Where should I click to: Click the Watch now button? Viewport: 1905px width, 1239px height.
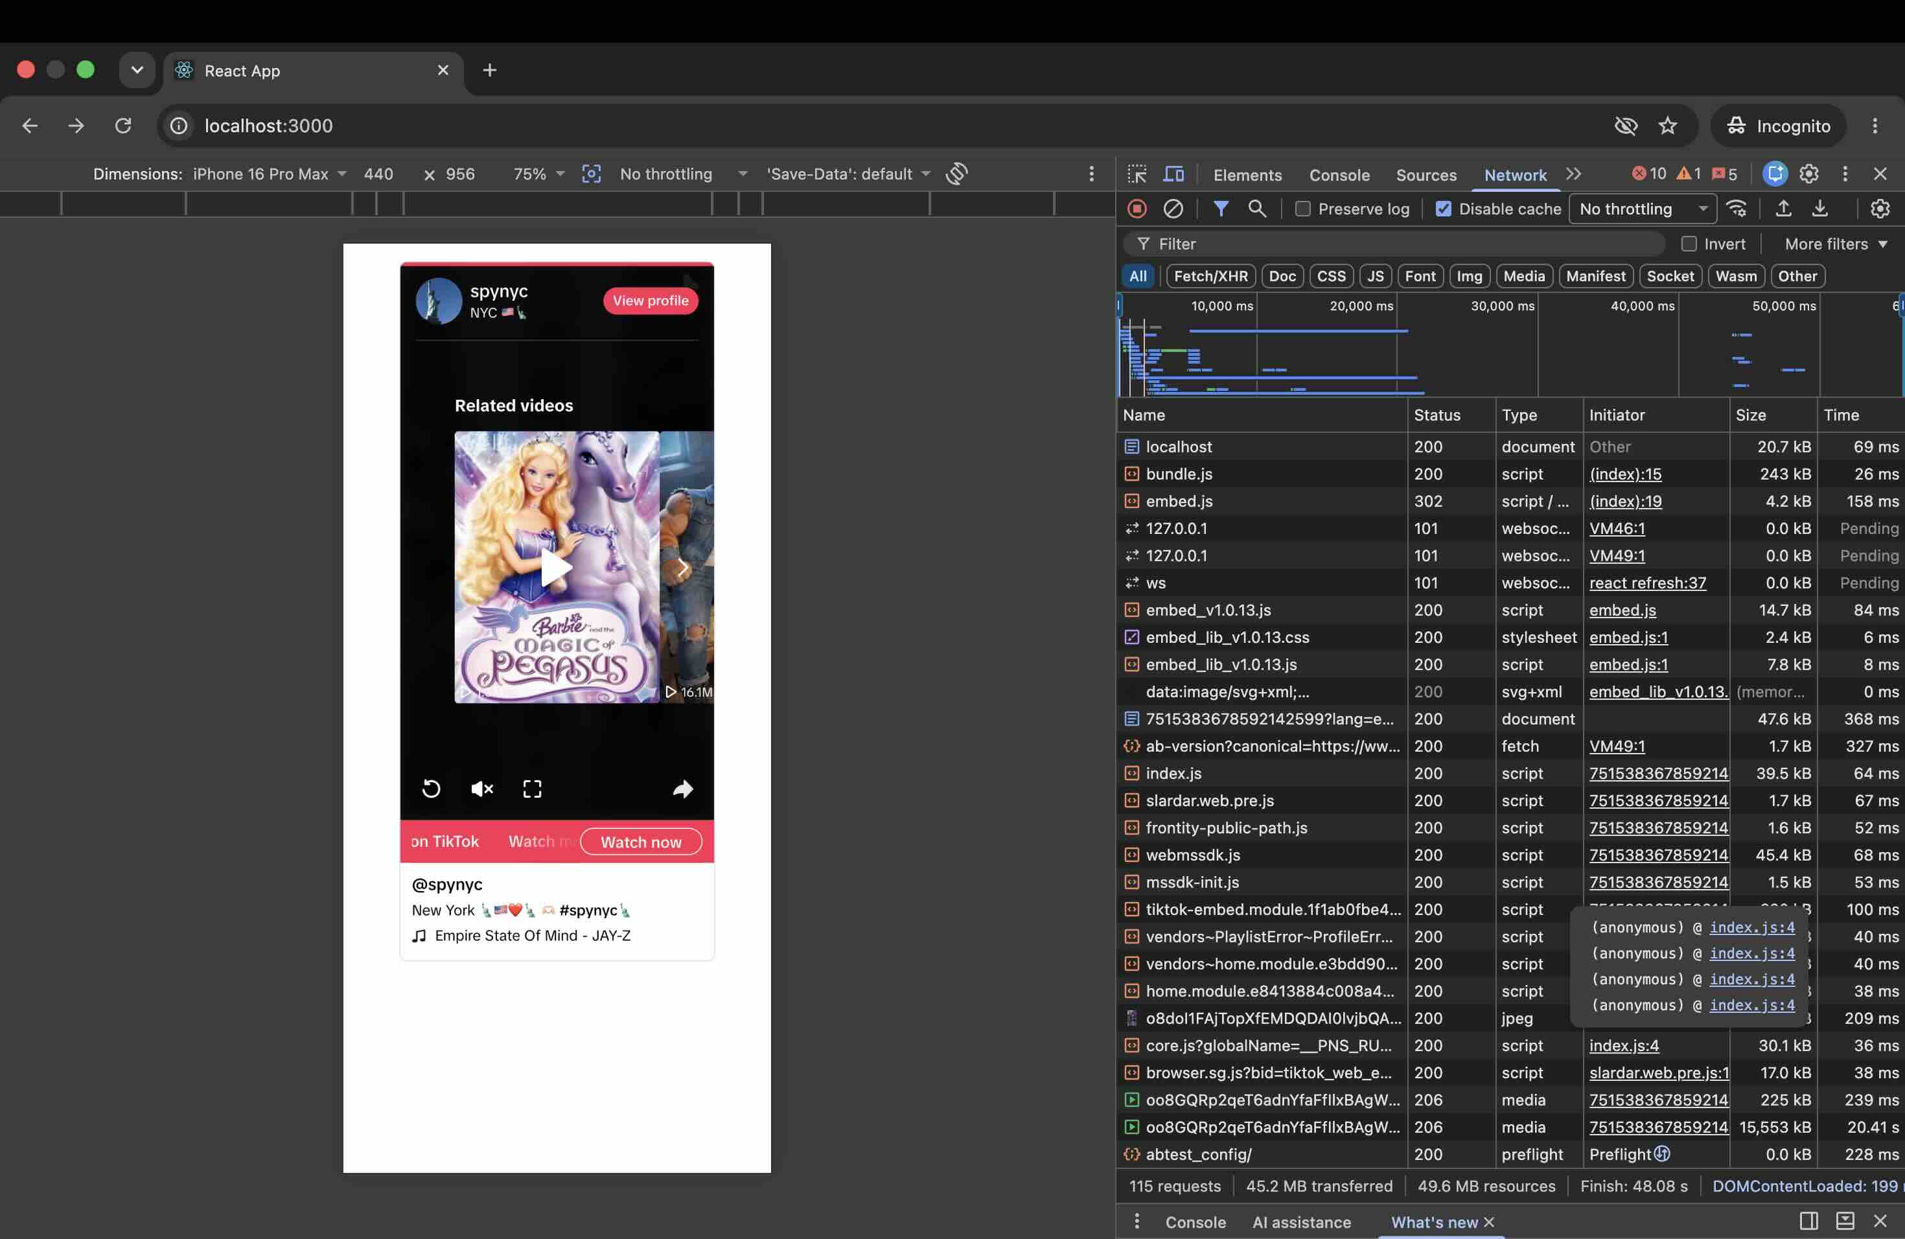(x=640, y=842)
